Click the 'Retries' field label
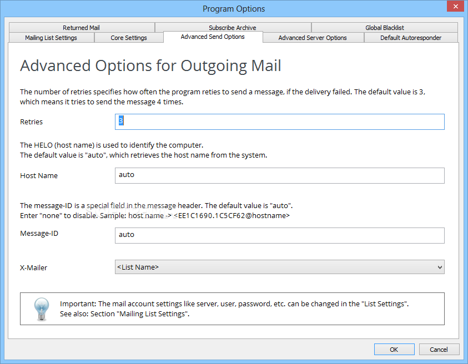This screenshot has height=364, width=468. 31,122
